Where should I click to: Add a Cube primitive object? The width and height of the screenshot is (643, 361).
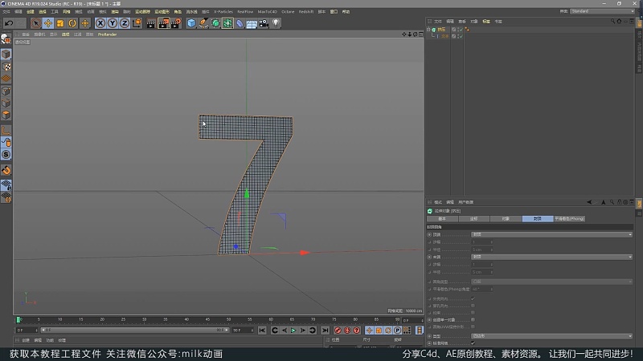point(191,23)
